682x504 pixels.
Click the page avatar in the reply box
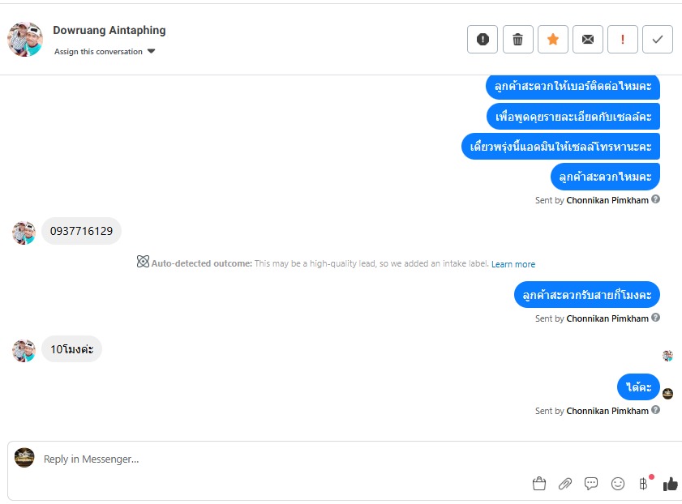pyautogui.click(x=24, y=458)
